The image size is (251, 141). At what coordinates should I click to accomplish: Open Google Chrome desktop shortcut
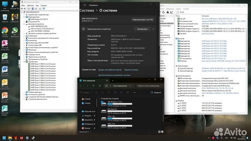point(5,32)
